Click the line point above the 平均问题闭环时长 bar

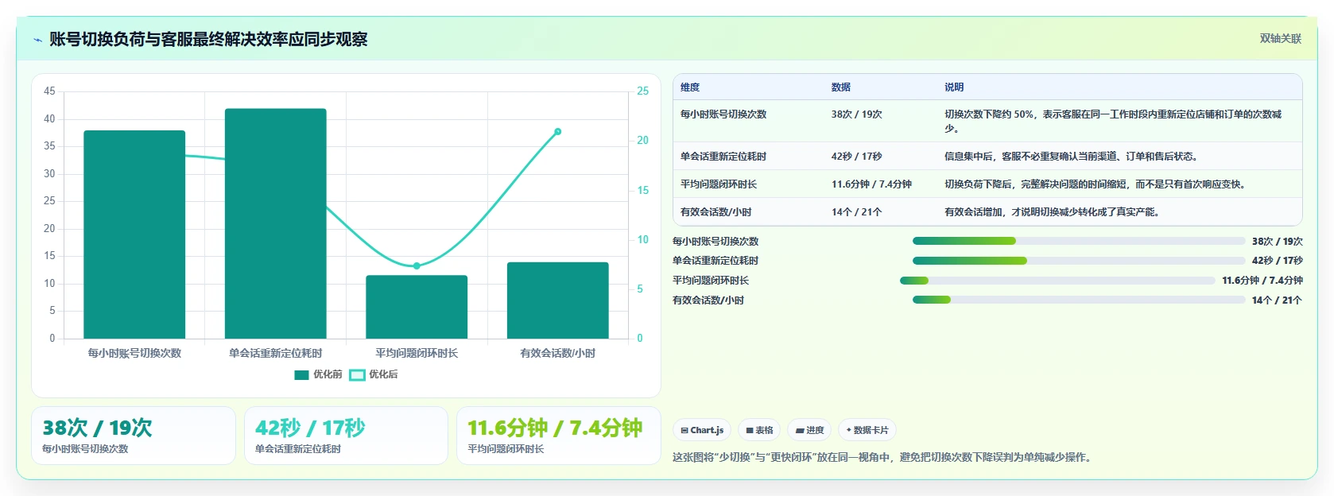coord(417,265)
